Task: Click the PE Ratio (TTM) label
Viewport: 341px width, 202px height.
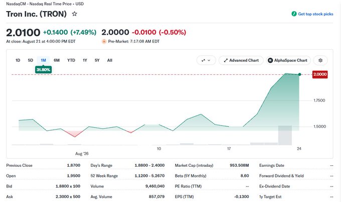Action: (188, 186)
